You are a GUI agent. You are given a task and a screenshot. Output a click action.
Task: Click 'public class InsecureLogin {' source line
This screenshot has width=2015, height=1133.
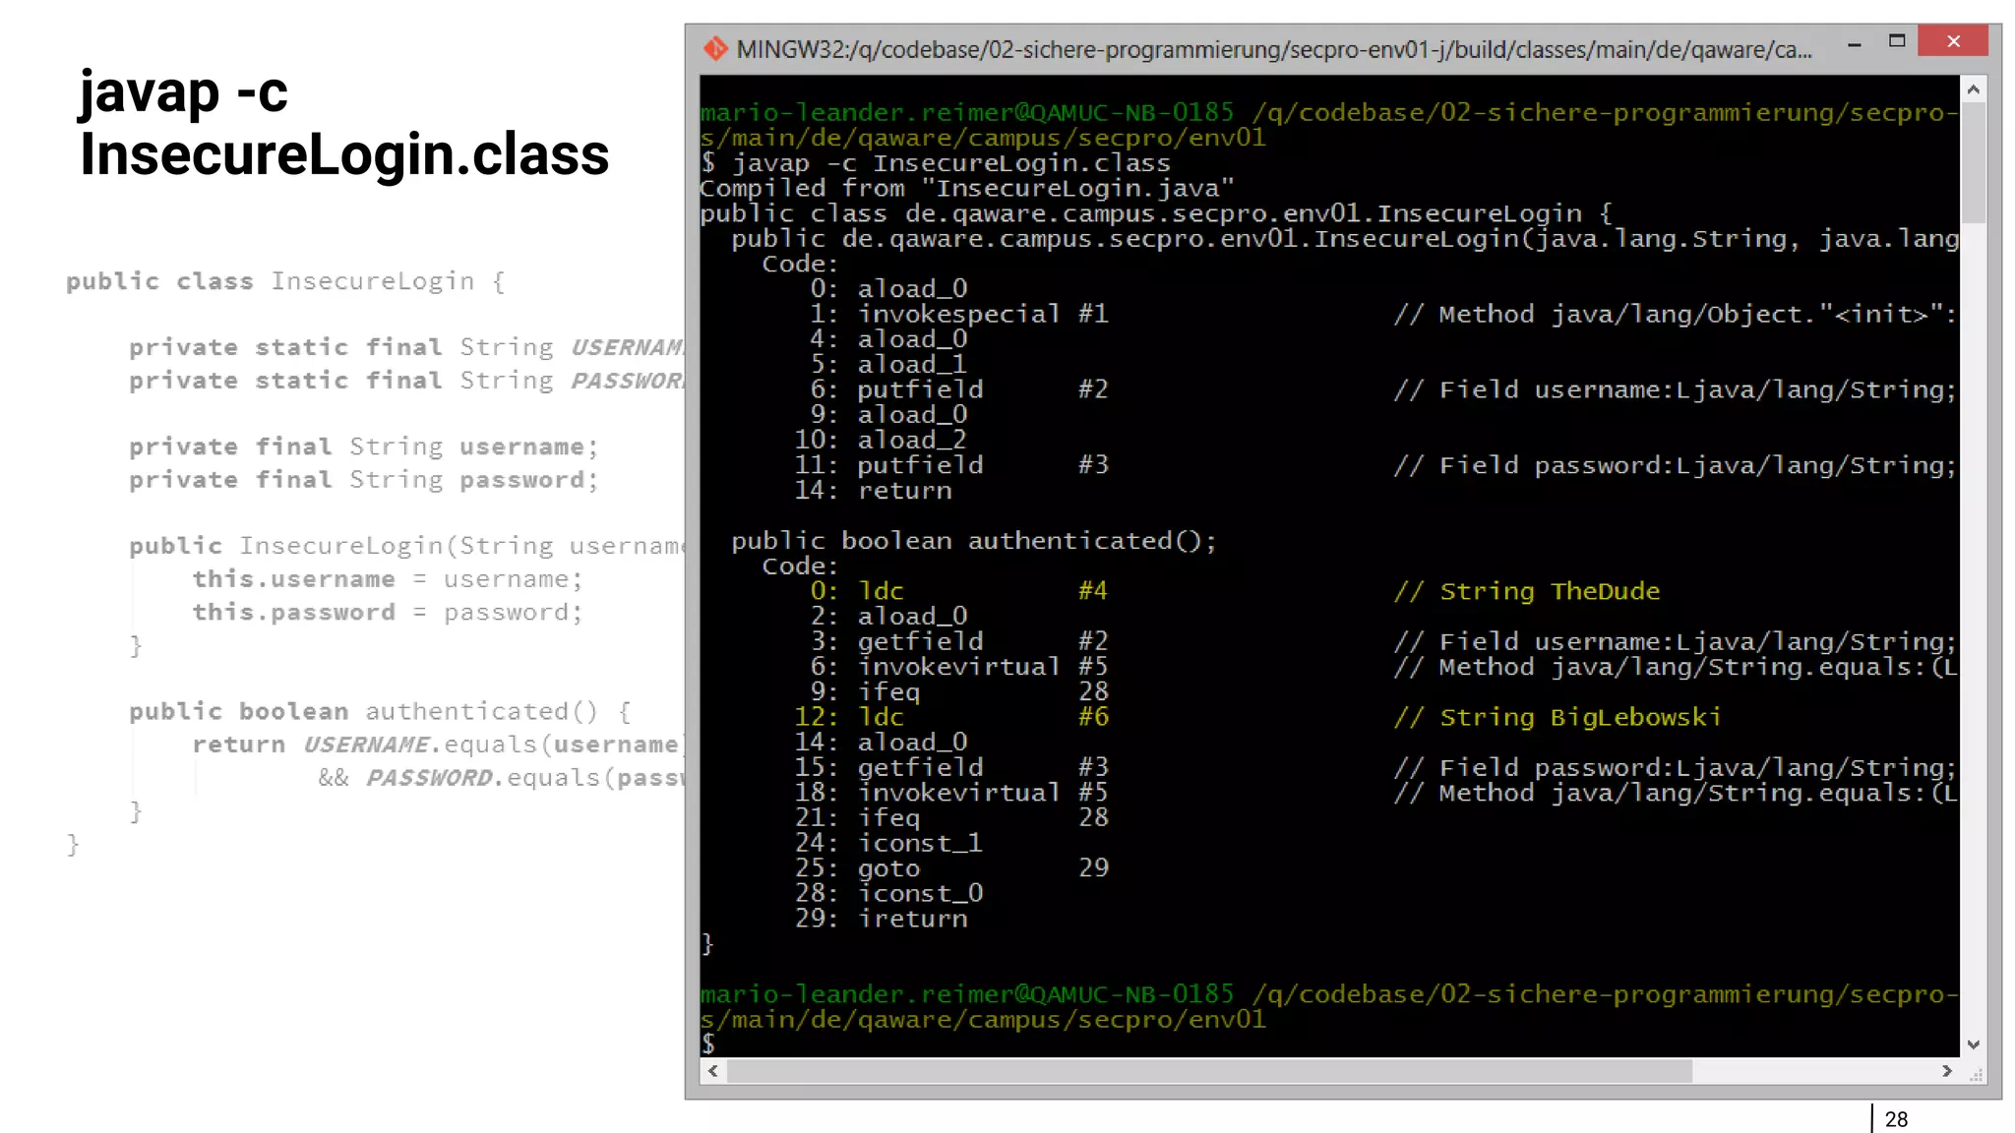pyautogui.click(x=285, y=281)
